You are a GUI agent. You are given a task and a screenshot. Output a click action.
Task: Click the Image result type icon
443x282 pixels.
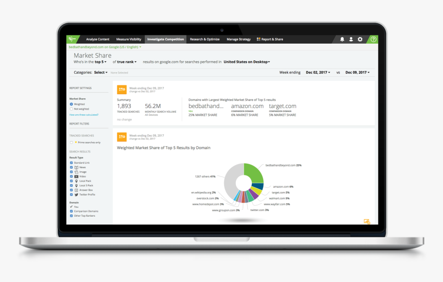point(76,172)
